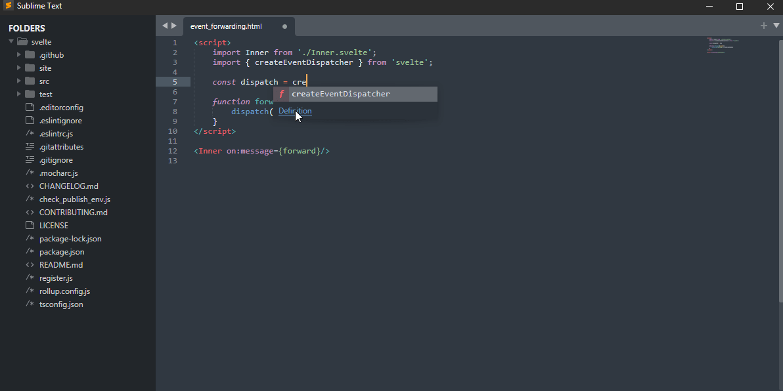Click the icon beside package-lock.json
Image resolution: width=783 pixels, height=391 pixels.
(x=30, y=238)
